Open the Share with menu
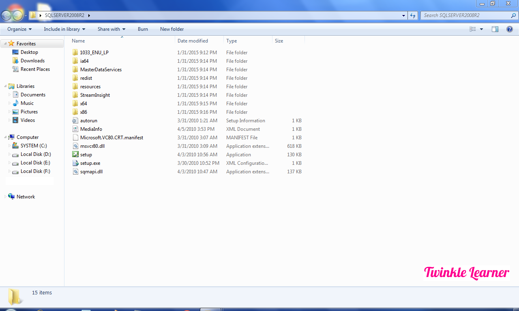 (112, 29)
